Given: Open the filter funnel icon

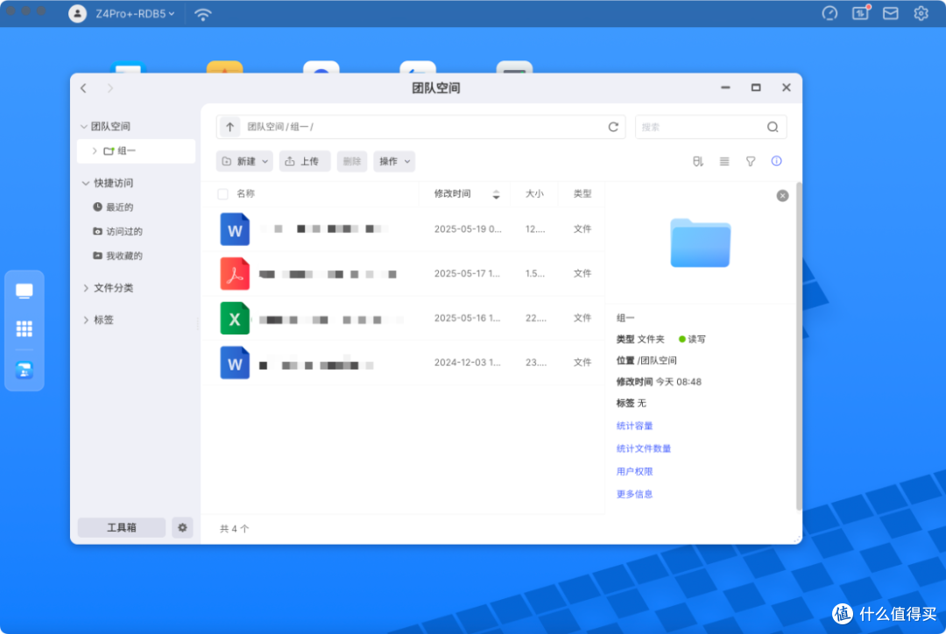Looking at the screenshot, I should (x=751, y=161).
